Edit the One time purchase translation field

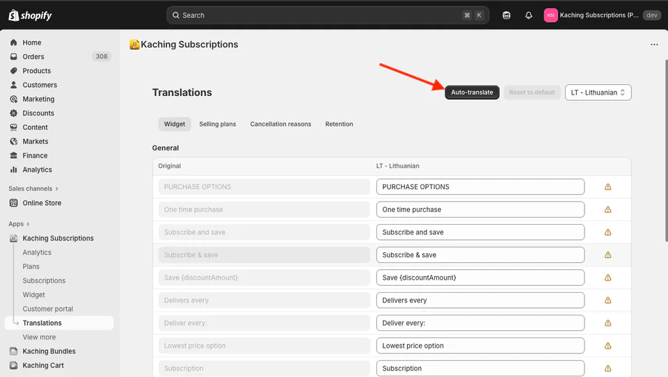coord(480,209)
